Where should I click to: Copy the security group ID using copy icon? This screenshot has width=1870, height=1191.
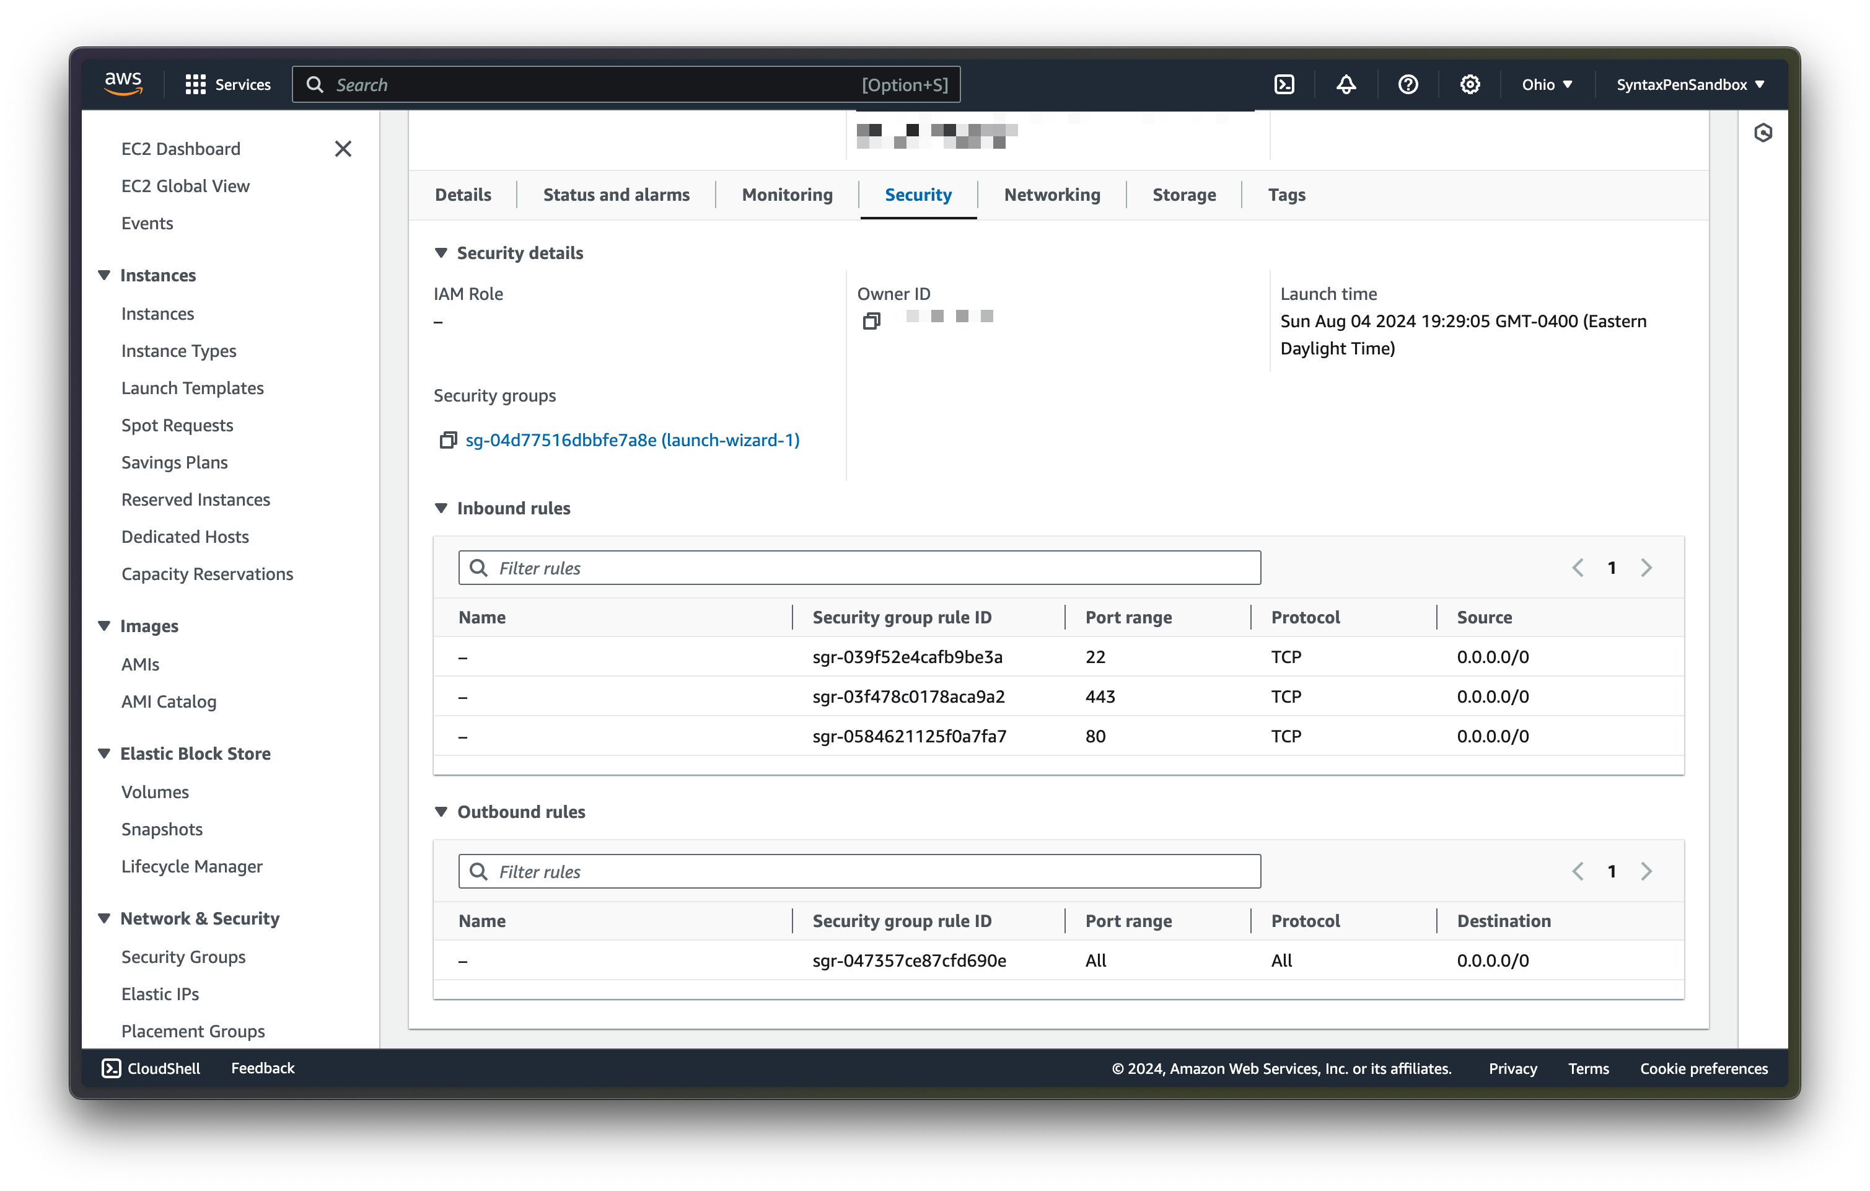pyautogui.click(x=448, y=439)
